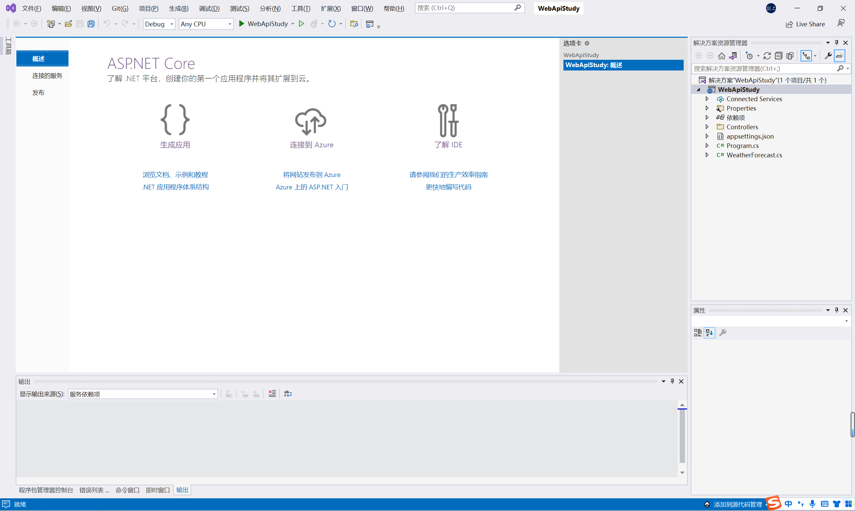Toggle word wrap in the Output panel
The width and height of the screenshot is (855, 511).
click(288, 394)
